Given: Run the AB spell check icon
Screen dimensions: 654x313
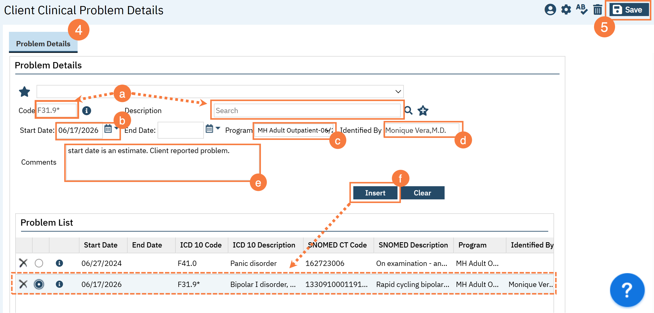Looking at the screenshot, I should pyautogui.click(x=581, y=9).
